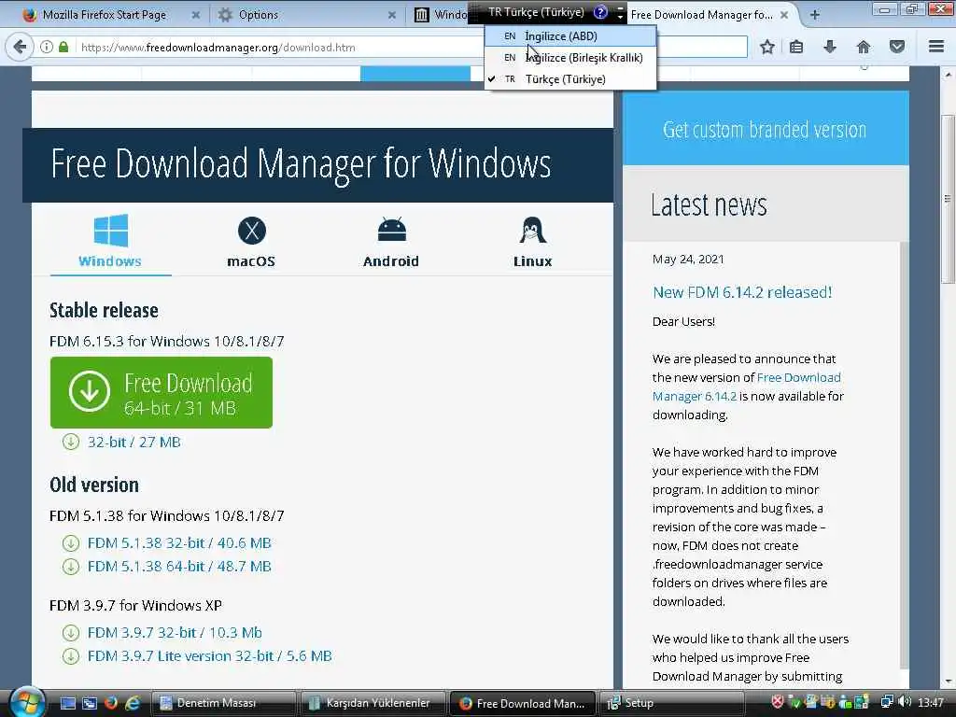
Task: Choose Türkçe (Türkiye) input language
Action: pos(570,79)
